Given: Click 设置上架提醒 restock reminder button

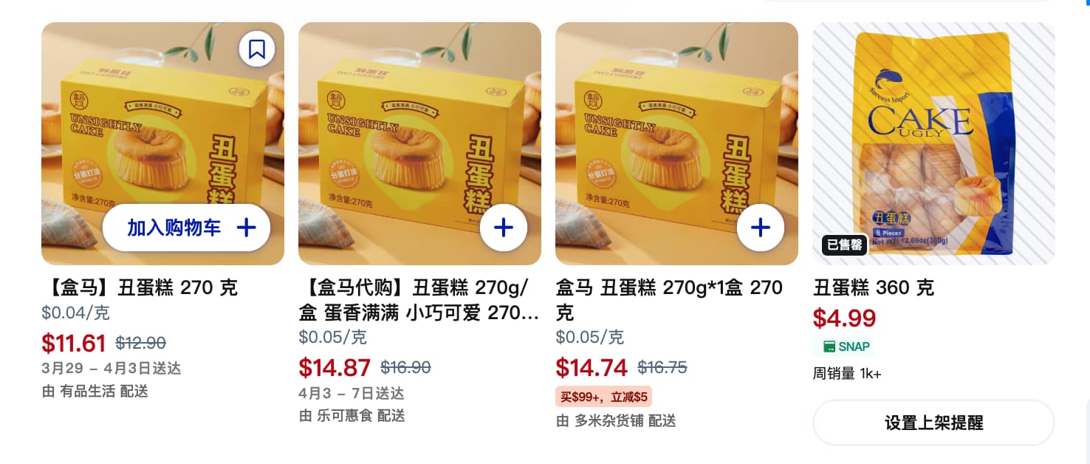Looking at the screenshot, I should tap(933, 423).
